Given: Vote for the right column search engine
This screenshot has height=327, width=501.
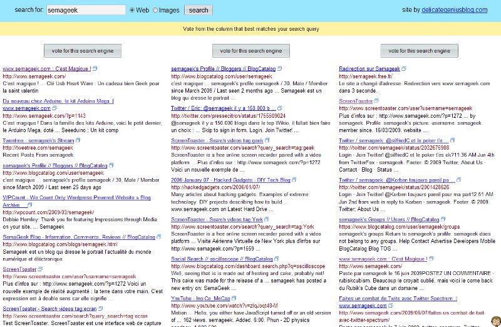Looking at the screenshot, I should 419,51.
